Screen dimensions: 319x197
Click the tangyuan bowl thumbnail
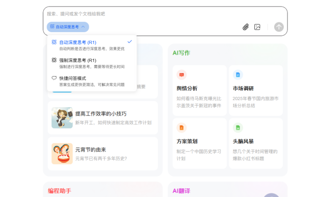[x=62, y=154]
